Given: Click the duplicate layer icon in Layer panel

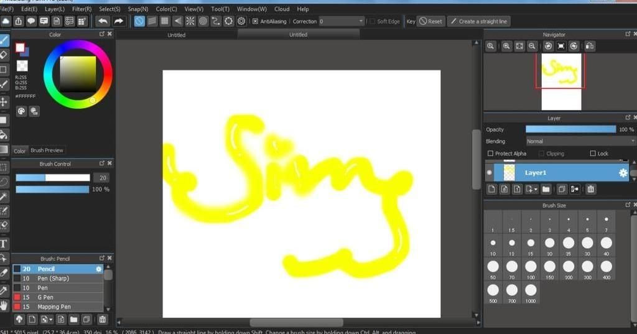Looking at the screenshot, I should pos(562,189).
